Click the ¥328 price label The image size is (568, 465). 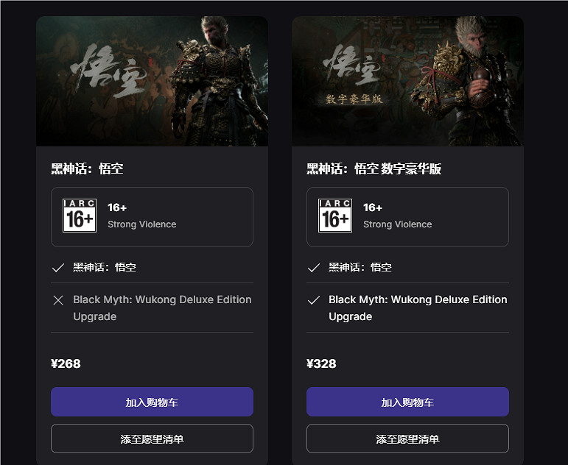(321, 363)
